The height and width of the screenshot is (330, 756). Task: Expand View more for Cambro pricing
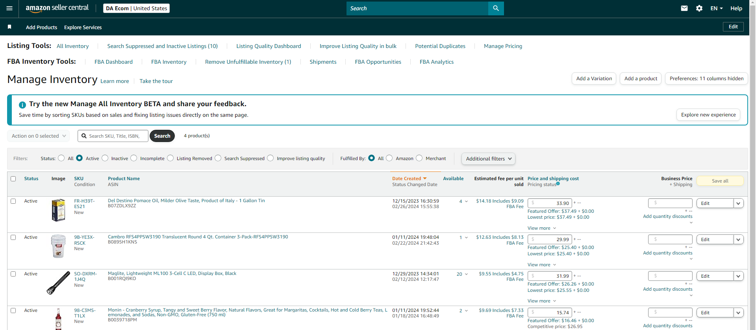click(x=542, y=265)
